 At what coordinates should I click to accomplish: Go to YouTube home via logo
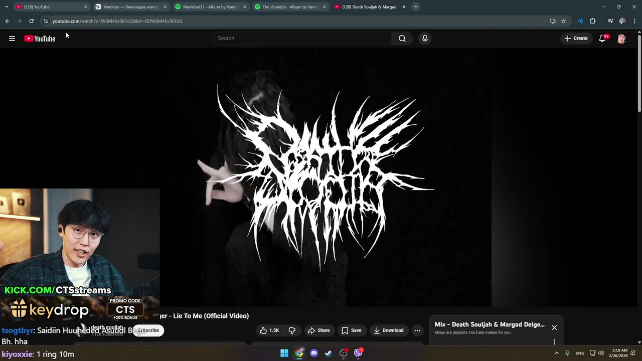click(x=40, y=39)
